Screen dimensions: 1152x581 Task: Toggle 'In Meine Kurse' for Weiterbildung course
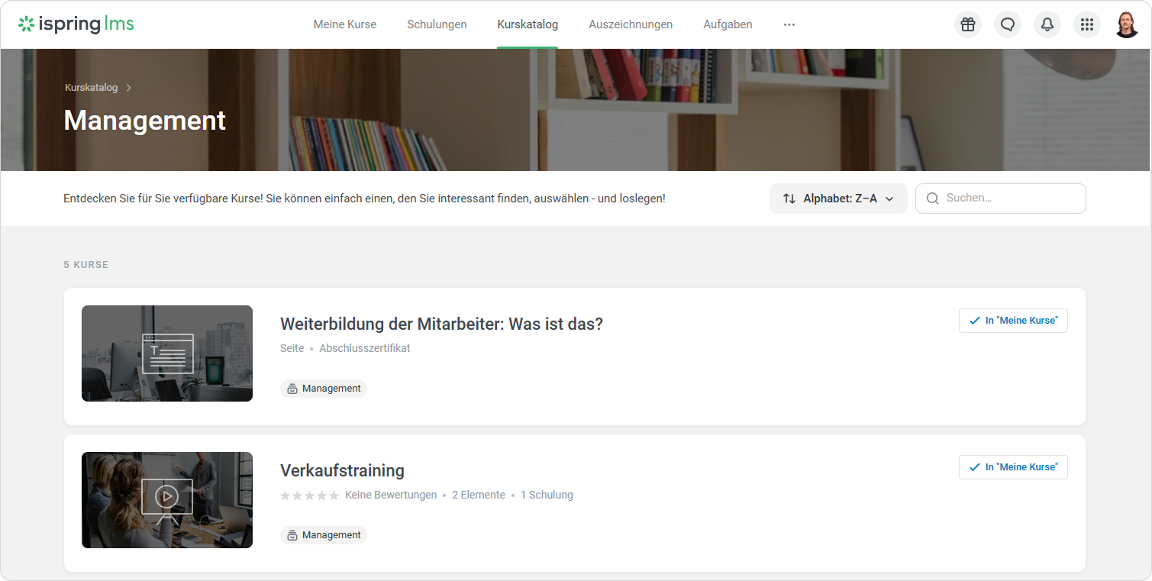pos(1013,321)
